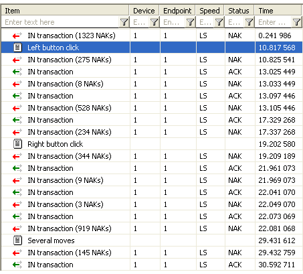303x274 pixels.
Task: Click the Several moves note icon
Action: coord(17,241)
